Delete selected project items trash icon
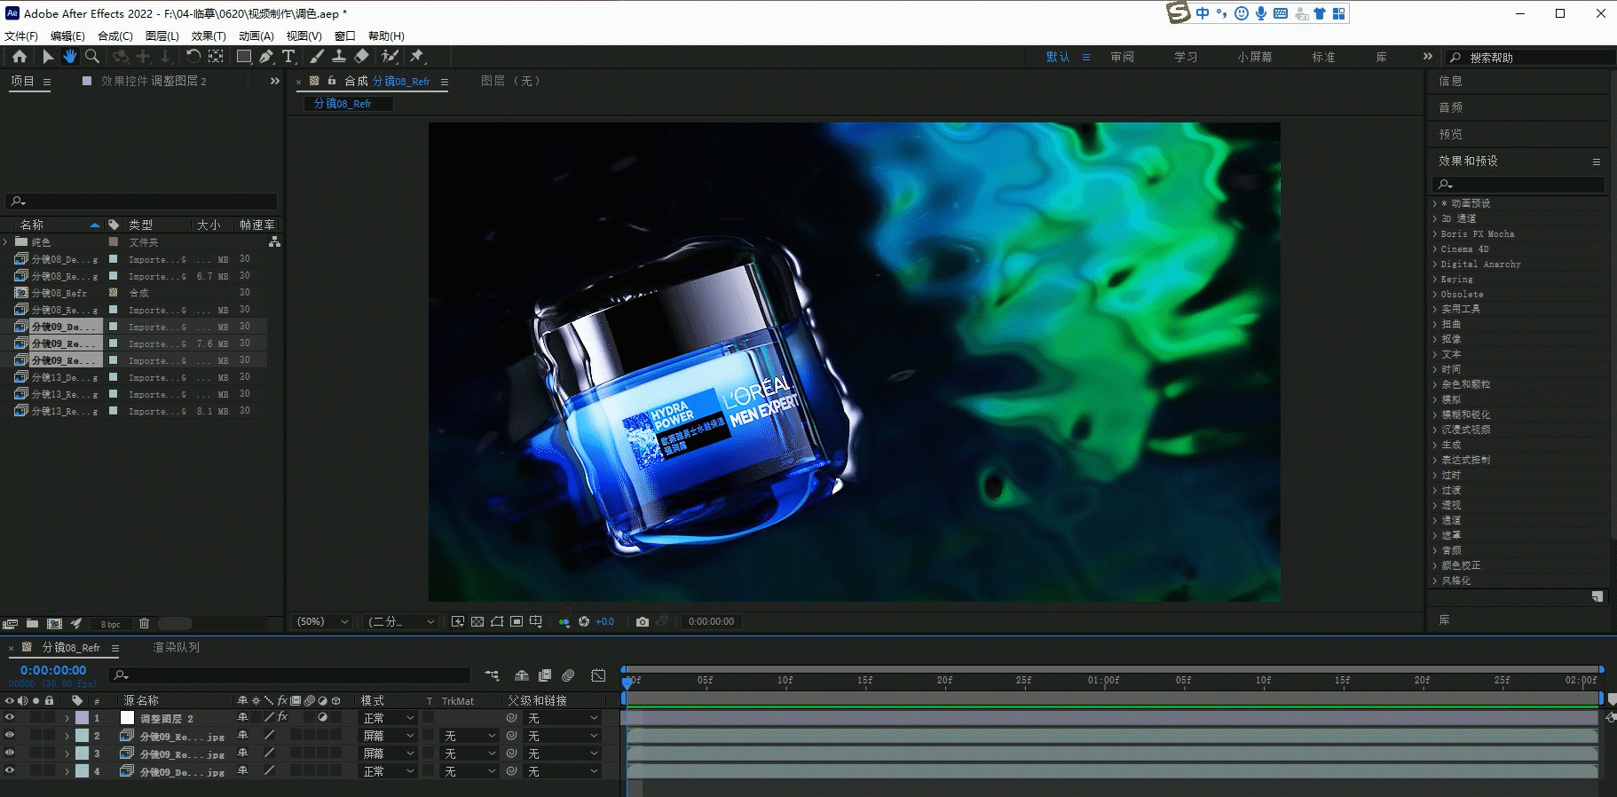Viewport: 1617px width, 797px height. tap(144, 623)
